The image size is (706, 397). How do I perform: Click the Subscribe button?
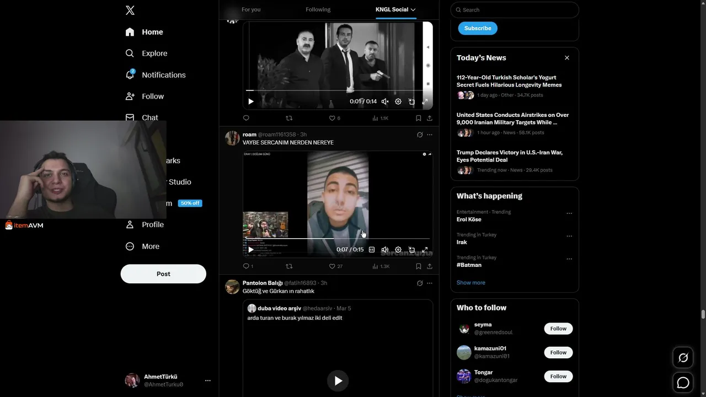(478, 28)
